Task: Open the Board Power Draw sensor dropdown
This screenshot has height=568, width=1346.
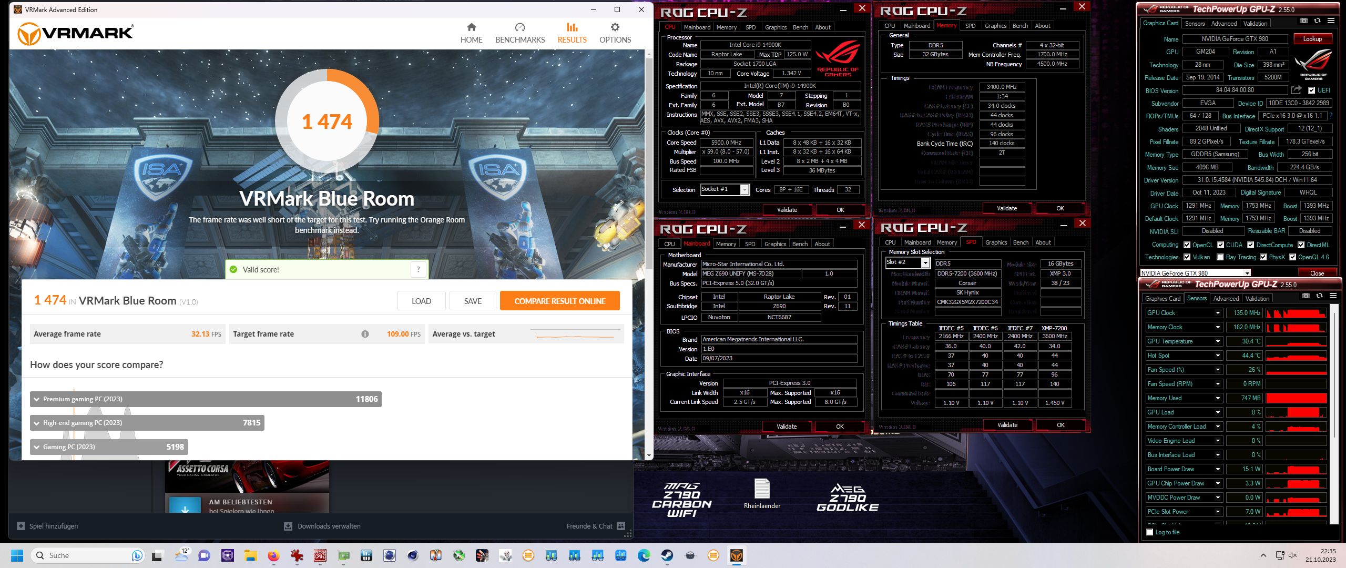Action: (x=1218, y=469)
